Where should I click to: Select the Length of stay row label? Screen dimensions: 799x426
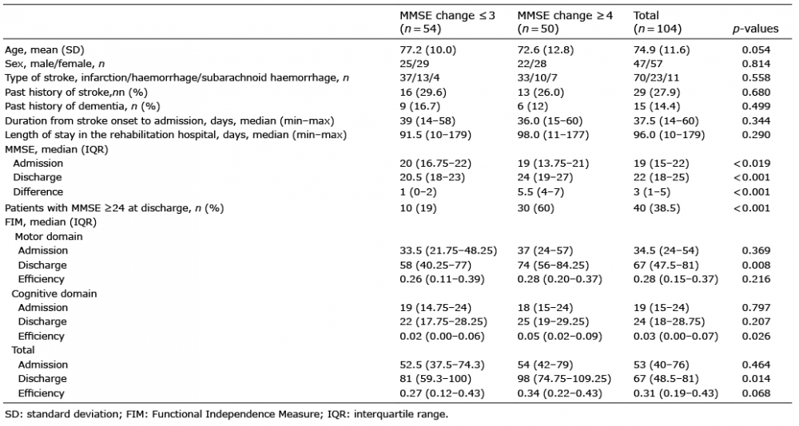point(176,135)
